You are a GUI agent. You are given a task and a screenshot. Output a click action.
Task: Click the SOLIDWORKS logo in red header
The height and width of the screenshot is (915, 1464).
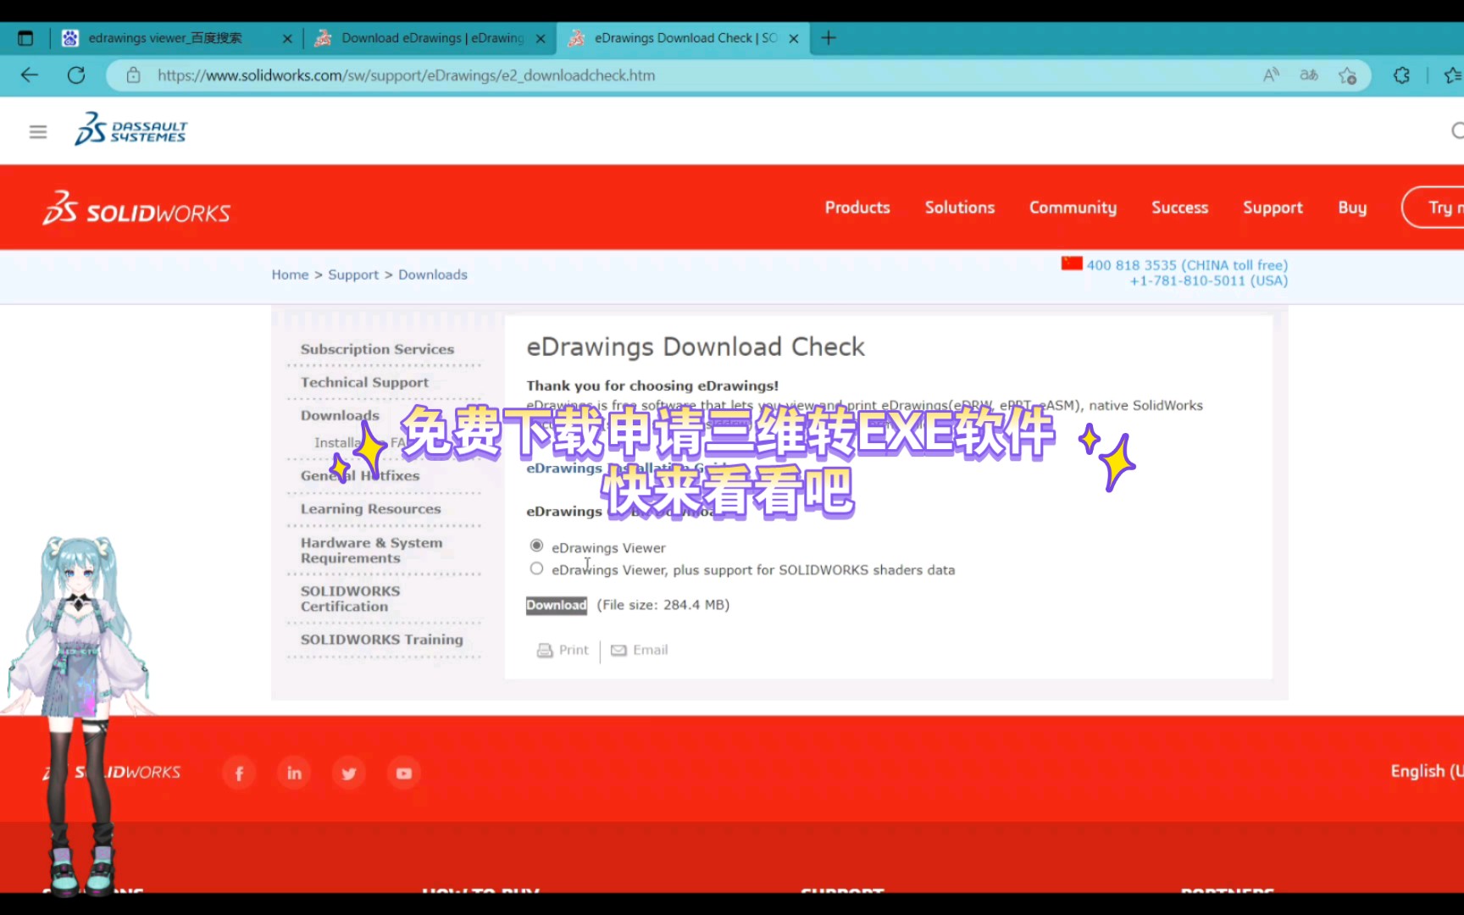pos(136,208)
